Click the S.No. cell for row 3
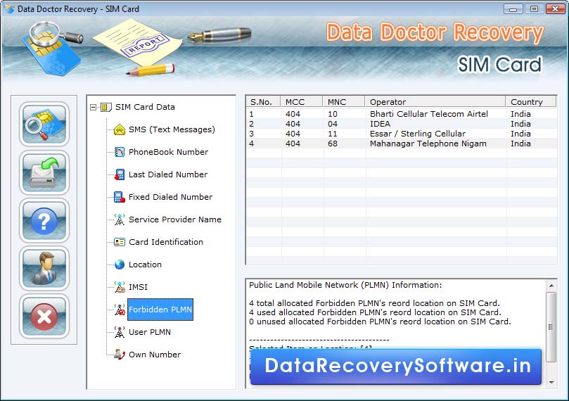 pyautogui.click(x=252, y=134)
